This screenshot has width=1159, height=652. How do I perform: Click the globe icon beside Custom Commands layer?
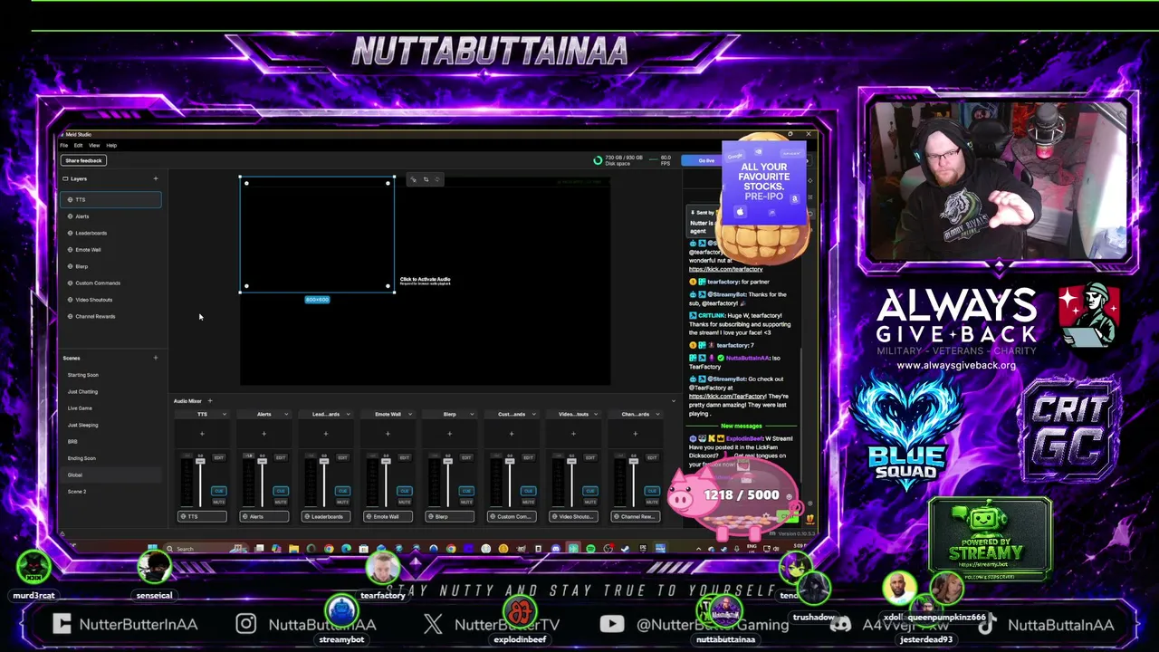[x=70, y=283]
